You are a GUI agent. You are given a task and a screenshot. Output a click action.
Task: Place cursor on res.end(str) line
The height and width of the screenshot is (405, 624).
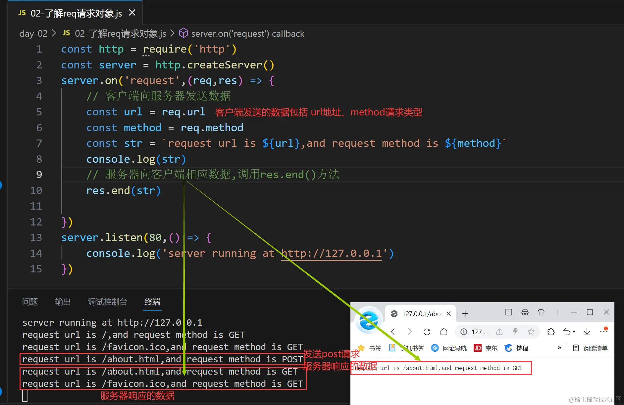click(x=123, y=190)
